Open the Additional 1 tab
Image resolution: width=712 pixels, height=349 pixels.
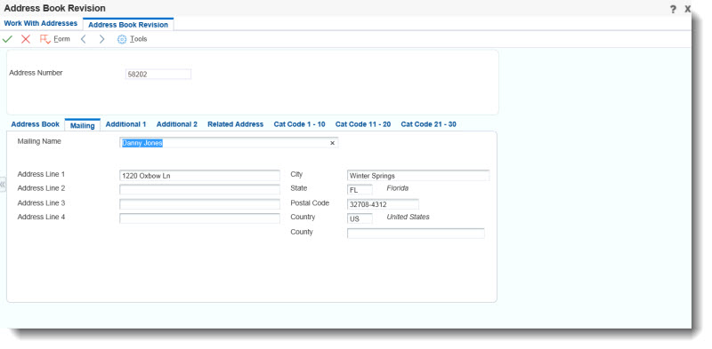pos(125,124)
